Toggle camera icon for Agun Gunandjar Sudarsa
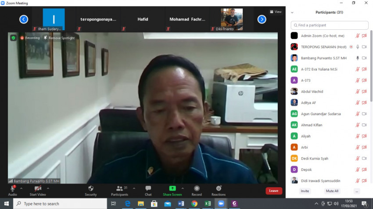 tap(364, 114)
